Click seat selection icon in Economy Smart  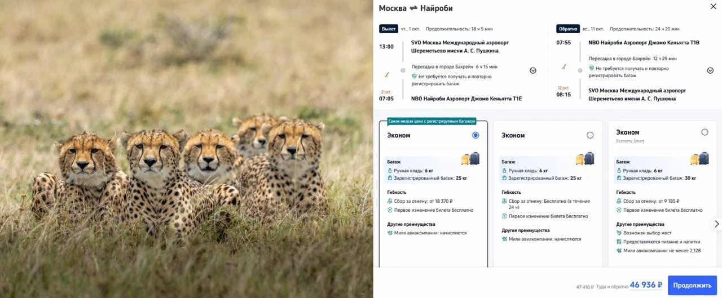(x=619, y=233)
